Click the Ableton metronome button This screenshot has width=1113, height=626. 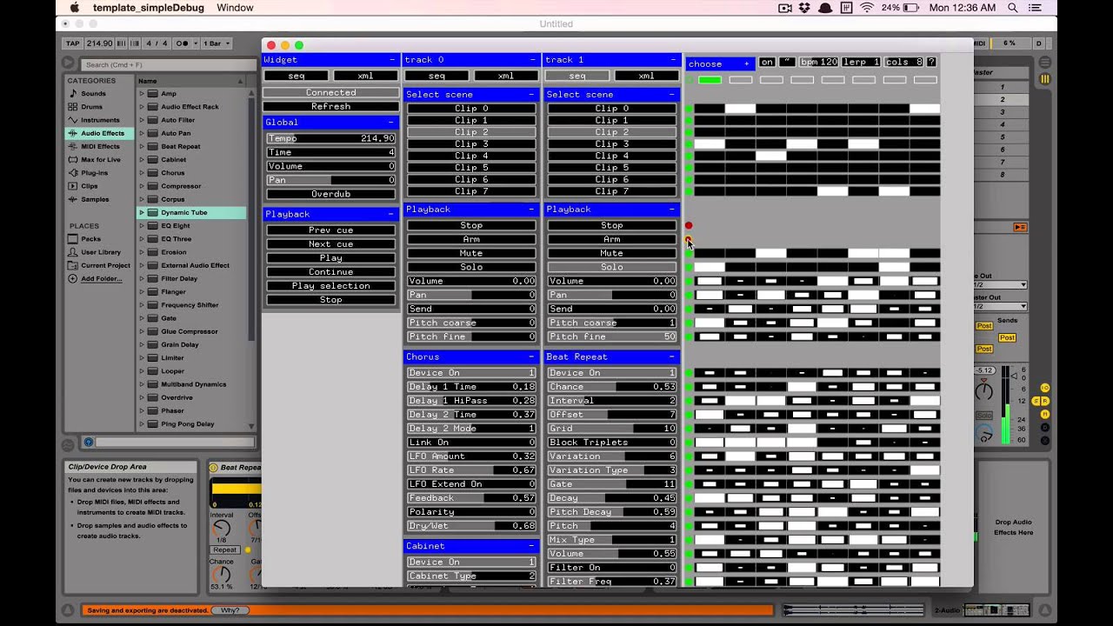183,43
